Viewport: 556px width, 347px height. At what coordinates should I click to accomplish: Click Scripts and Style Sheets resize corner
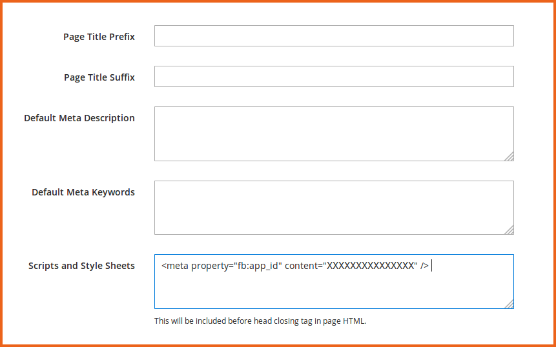pos(510,304)
